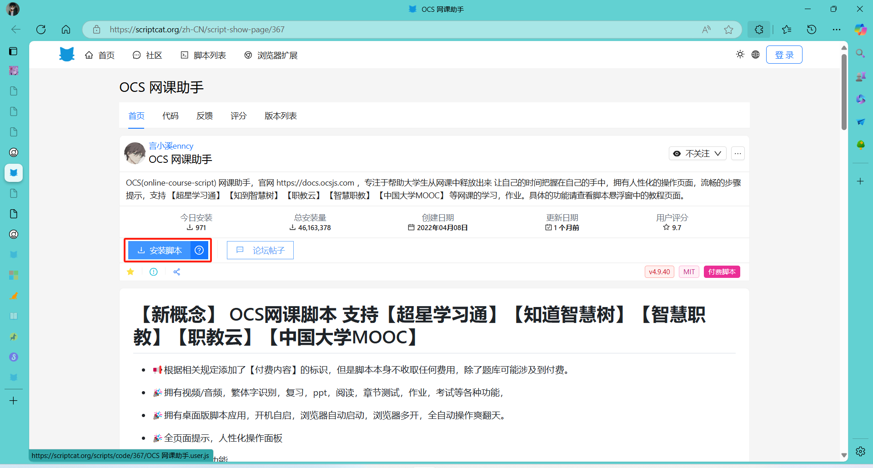Open a new tab with the left plus icon

point(14,401)
